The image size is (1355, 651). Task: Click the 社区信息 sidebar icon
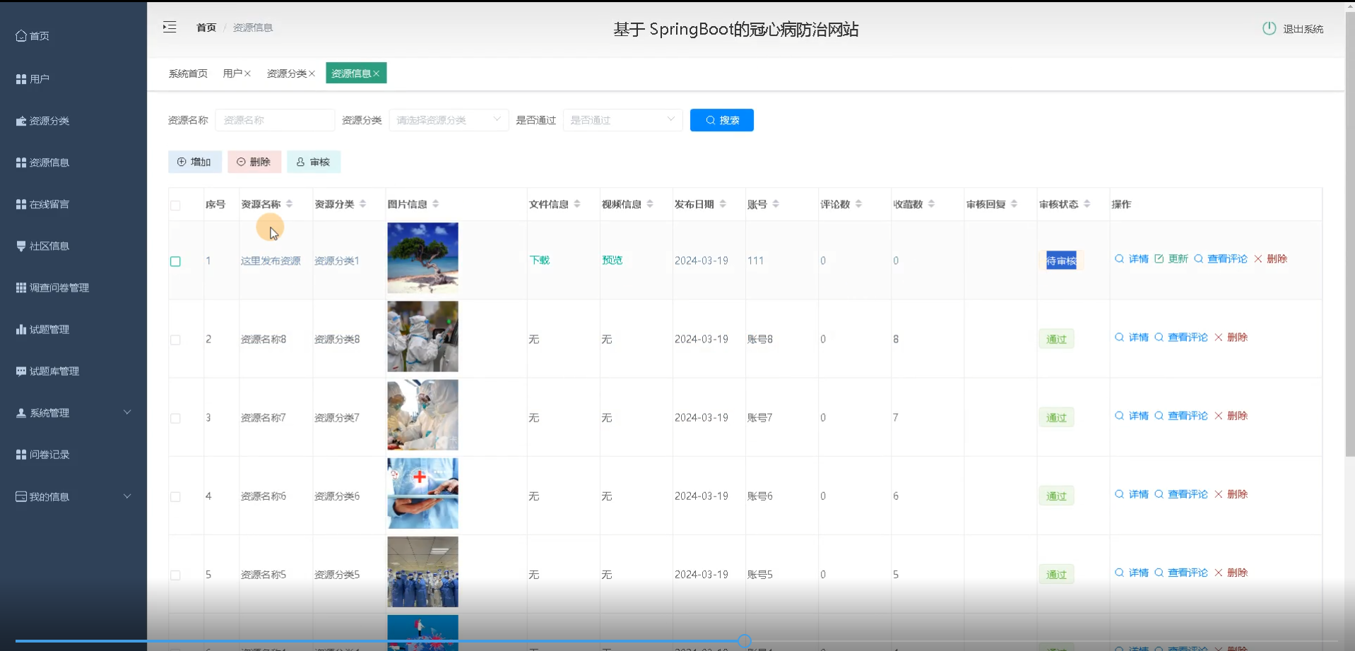21,246
